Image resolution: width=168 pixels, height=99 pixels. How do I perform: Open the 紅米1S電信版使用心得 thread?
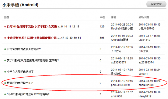(x=32, y=38)
